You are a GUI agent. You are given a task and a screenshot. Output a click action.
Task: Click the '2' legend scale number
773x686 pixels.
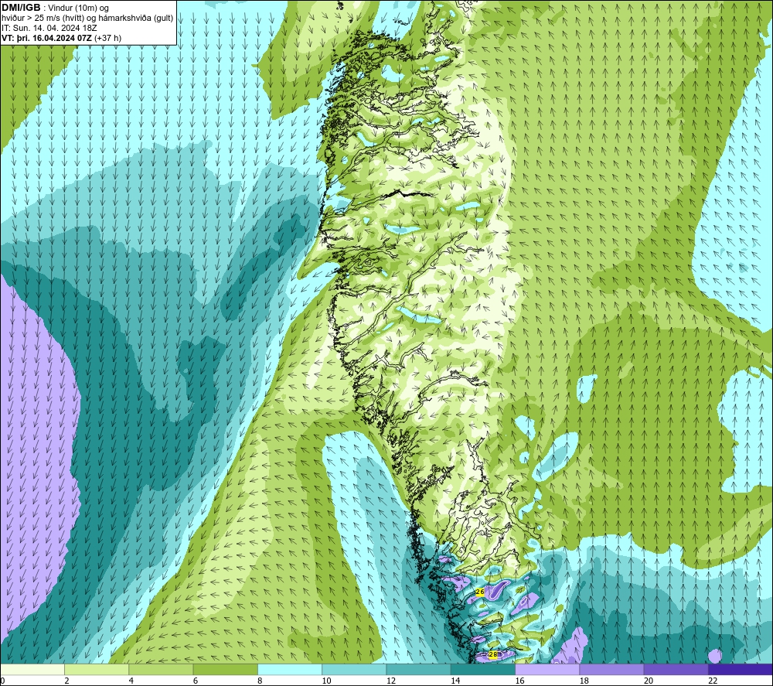pyautogui.click(x=66, y=681)
